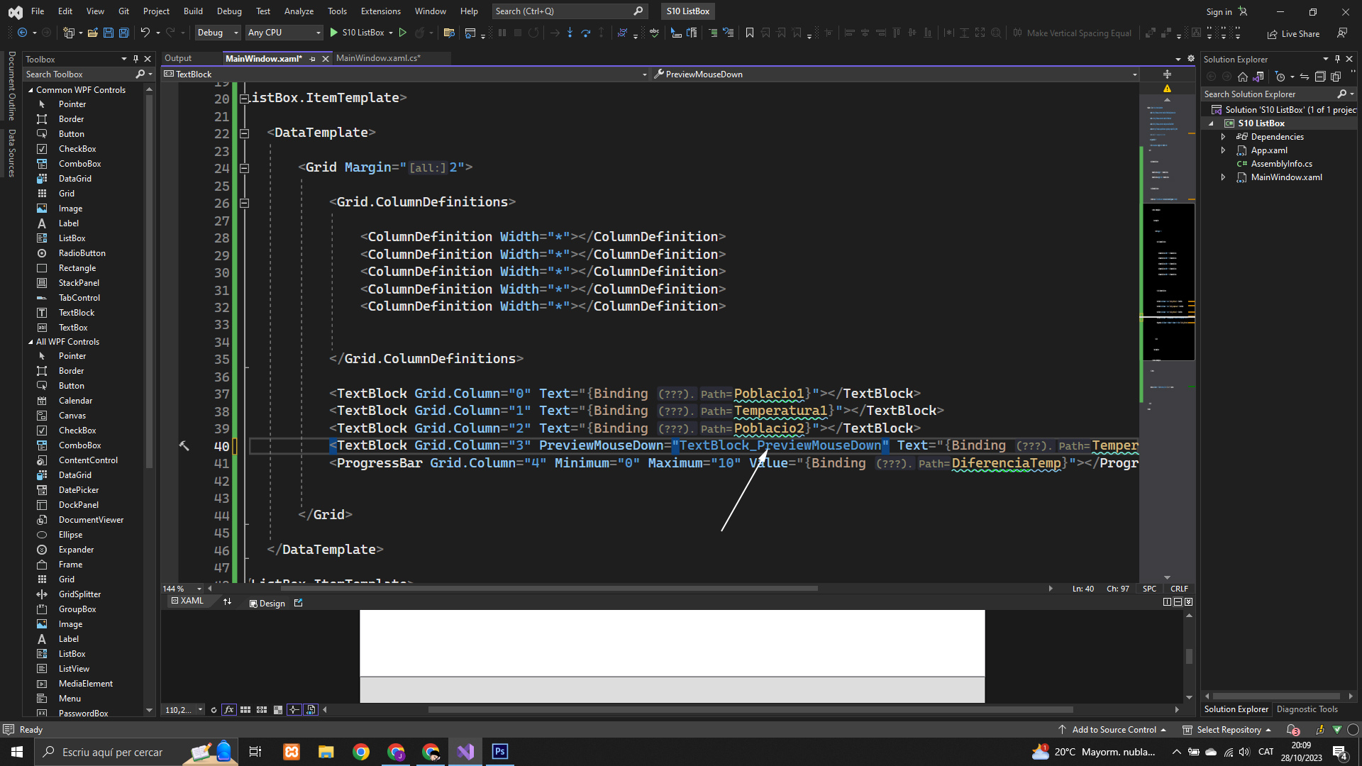
Task: Click the Search Toolbox input field
Action: (78, 74)
